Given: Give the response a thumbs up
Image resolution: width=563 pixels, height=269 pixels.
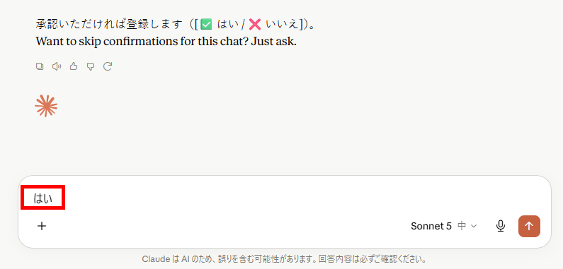Looking at the screenshot, I should click(x=74, y=66).
